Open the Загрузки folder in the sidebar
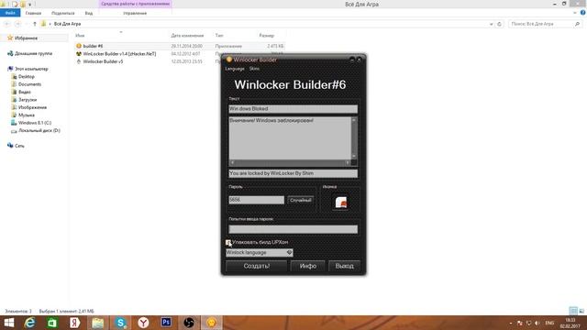 tap(28, 100)
